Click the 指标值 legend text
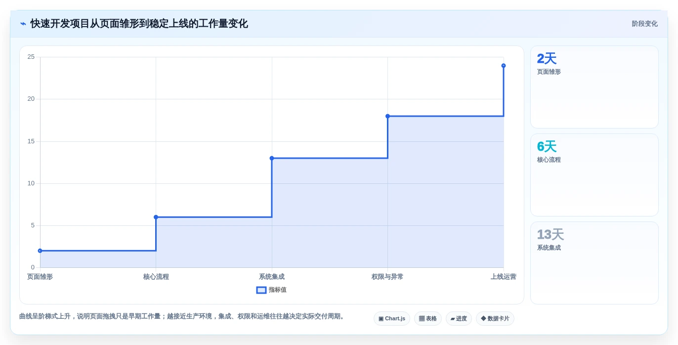Image resolution: width=678 pixels, height=345 pixels. (x=278, y=290)
